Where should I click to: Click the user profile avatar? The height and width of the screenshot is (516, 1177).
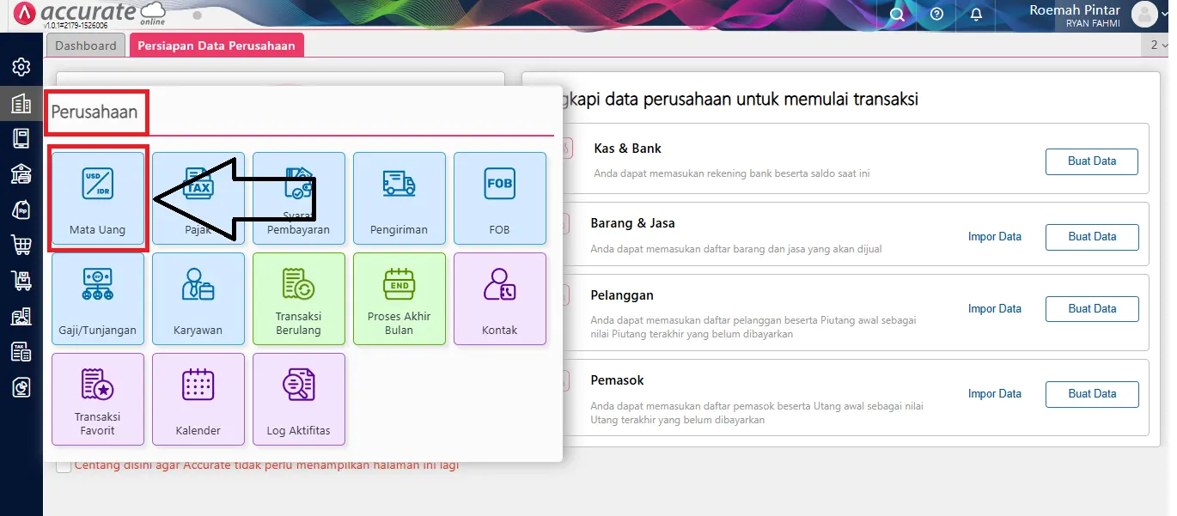[1144, 15]
